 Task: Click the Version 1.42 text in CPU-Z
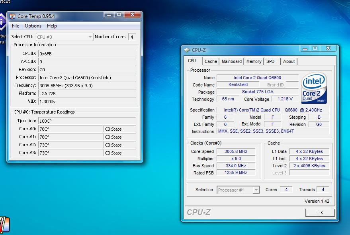pos(317,201)
